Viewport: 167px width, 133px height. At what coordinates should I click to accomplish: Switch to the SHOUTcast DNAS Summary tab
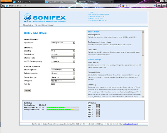pyautogui.click(x=94, y=2)
